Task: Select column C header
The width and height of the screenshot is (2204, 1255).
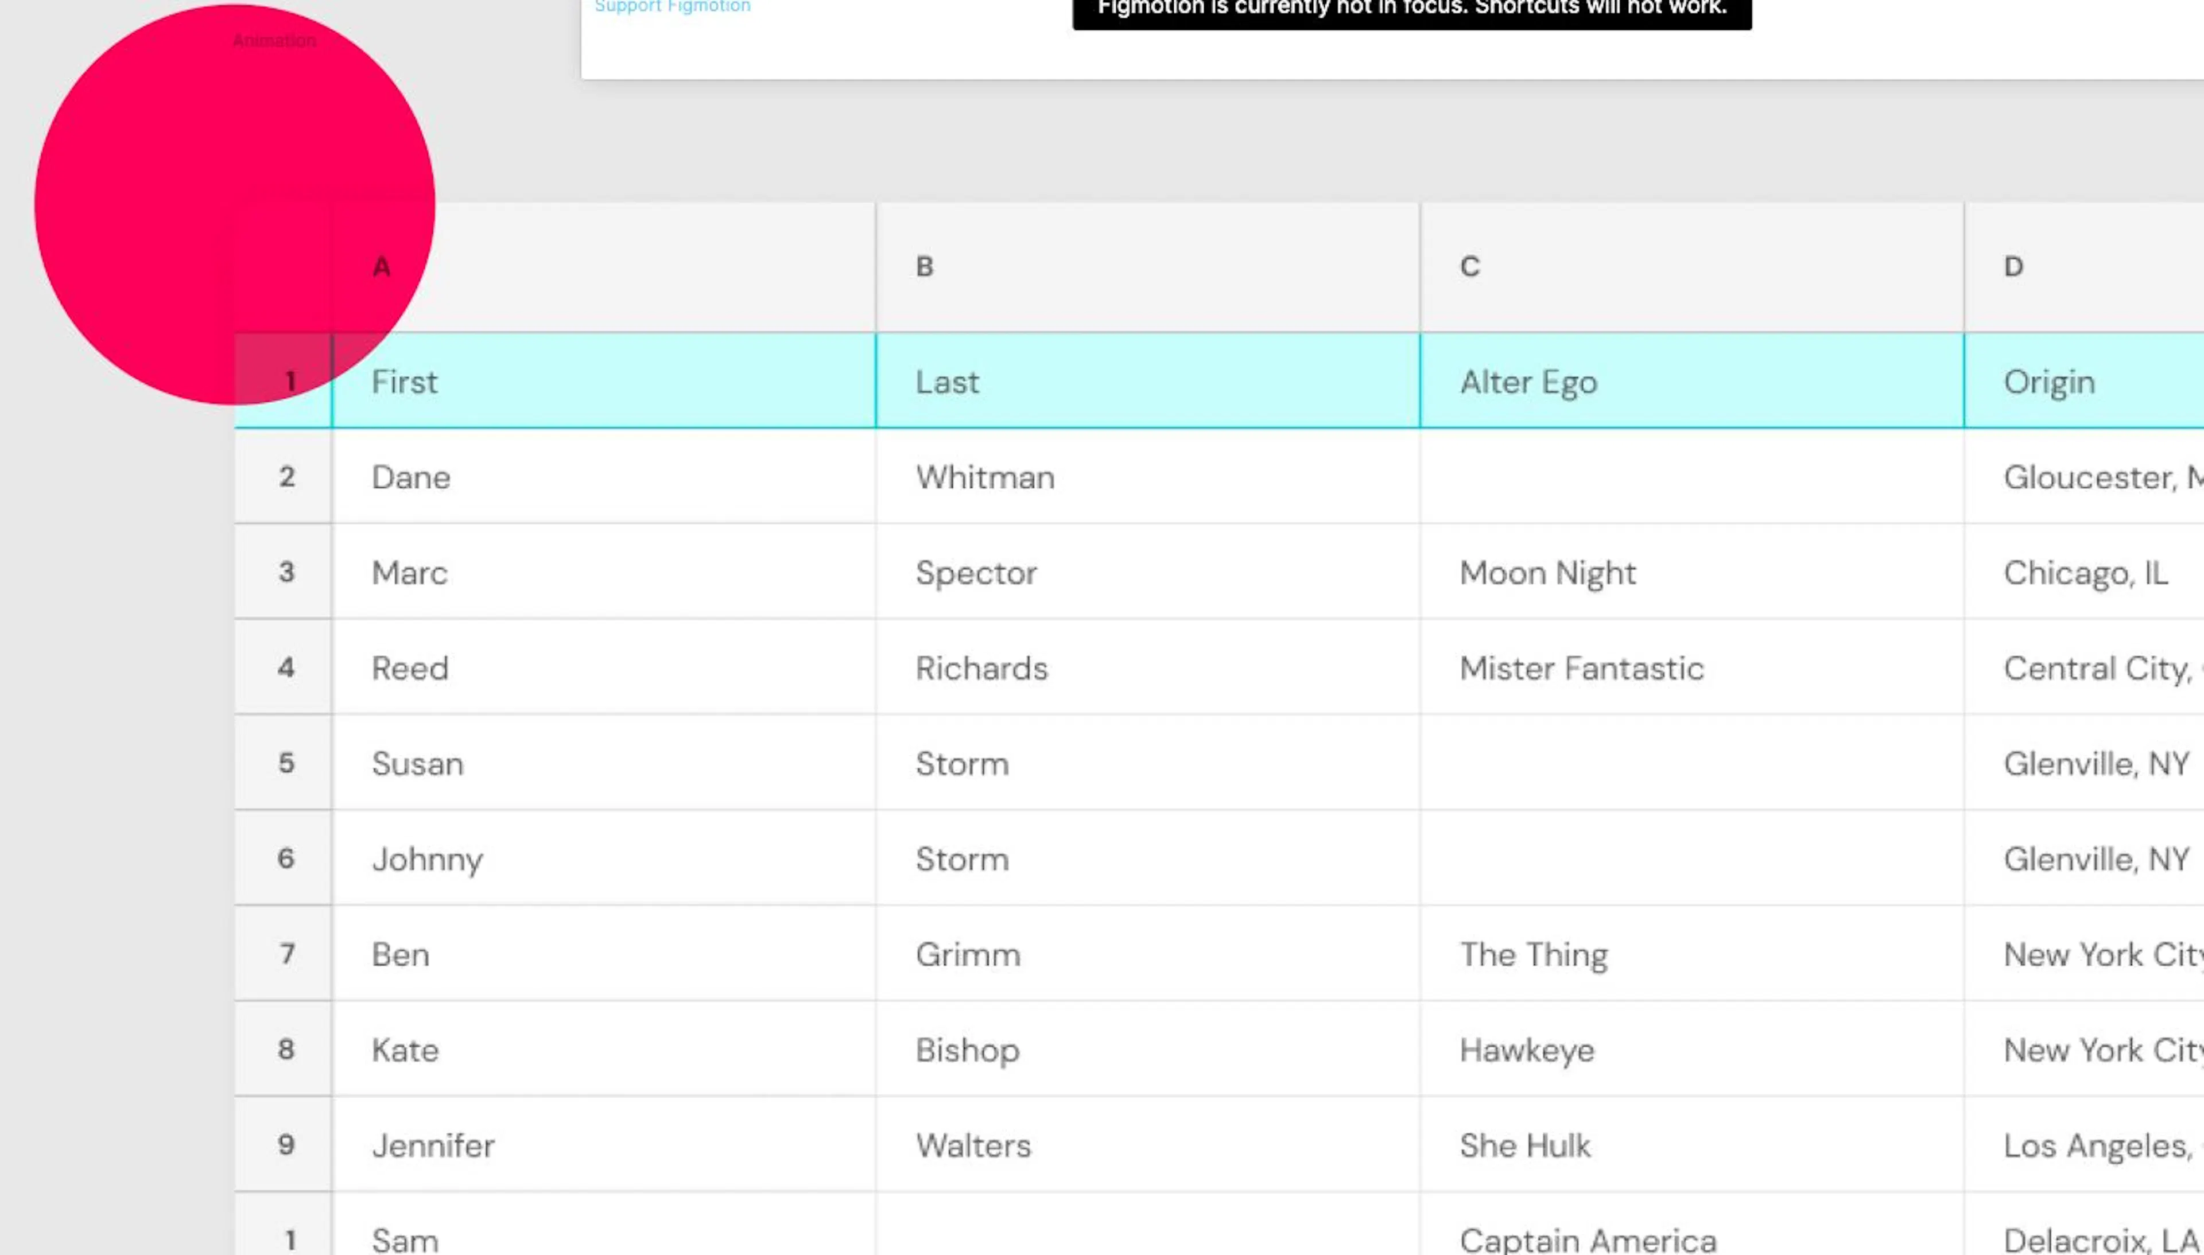Action: 1692,267
